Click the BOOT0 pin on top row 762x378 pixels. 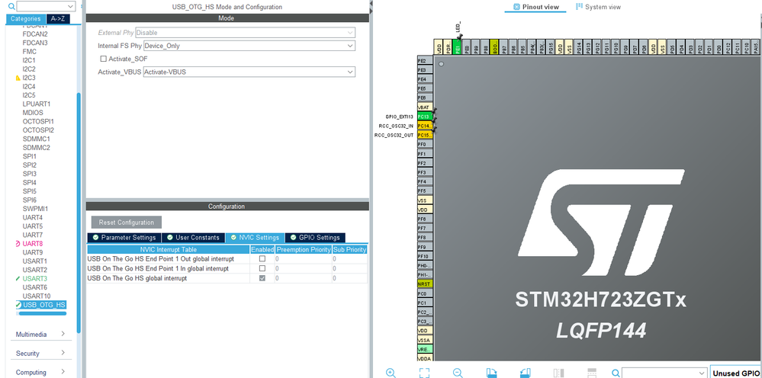coord(495,47)
